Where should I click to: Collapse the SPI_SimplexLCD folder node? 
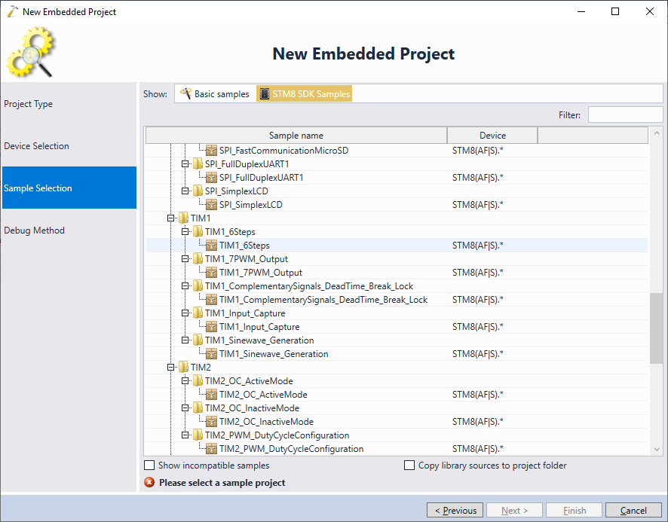[x=185, y=191]
